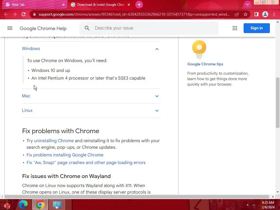Close the New Tab tab
The image size is (280, 210).
63,5
